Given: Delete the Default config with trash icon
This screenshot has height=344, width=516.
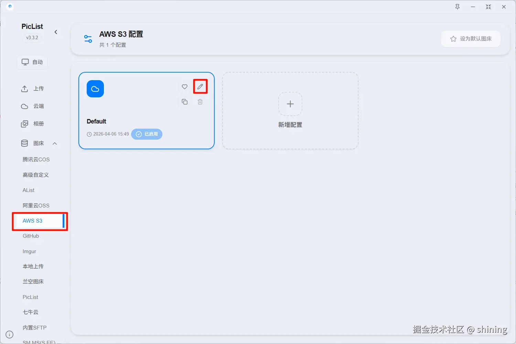Looking at the screenshot, I should tap(200, 102).
